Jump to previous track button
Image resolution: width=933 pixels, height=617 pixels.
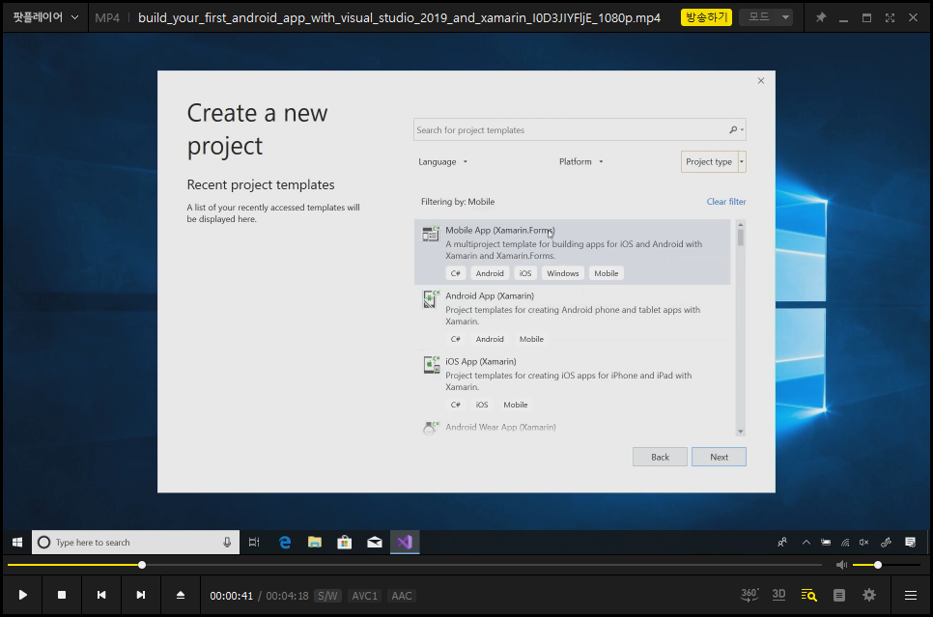tap(101, 595)
